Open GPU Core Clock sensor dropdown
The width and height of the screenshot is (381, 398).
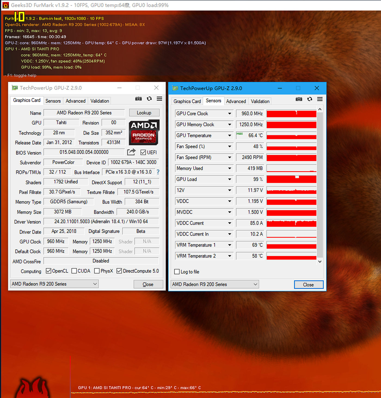click(x=230, y=114)
